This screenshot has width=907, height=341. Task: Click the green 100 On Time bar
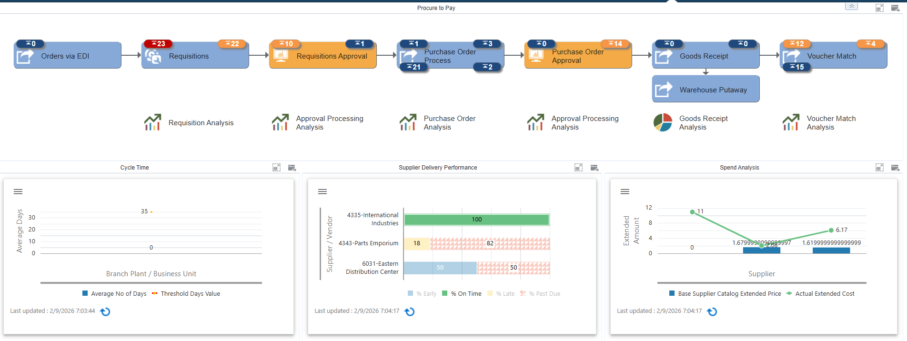[x=476, y=220]
